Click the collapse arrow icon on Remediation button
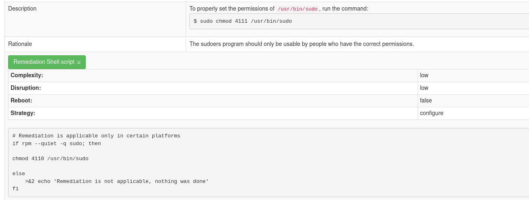The width and height of the screenshot is (529, 200). point(78,62)
